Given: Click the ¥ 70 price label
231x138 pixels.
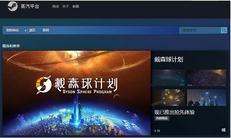Looking at the screenshot, I should click(x=157, y=131).
